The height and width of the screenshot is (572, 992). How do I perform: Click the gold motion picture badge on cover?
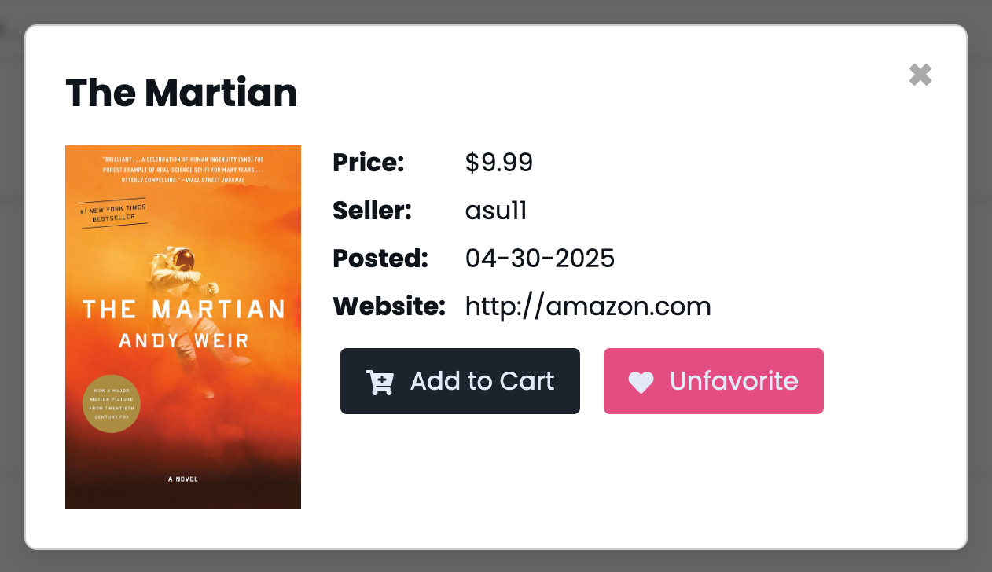(x=111, y=403)
